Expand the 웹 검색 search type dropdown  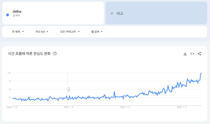pos(97,32)
